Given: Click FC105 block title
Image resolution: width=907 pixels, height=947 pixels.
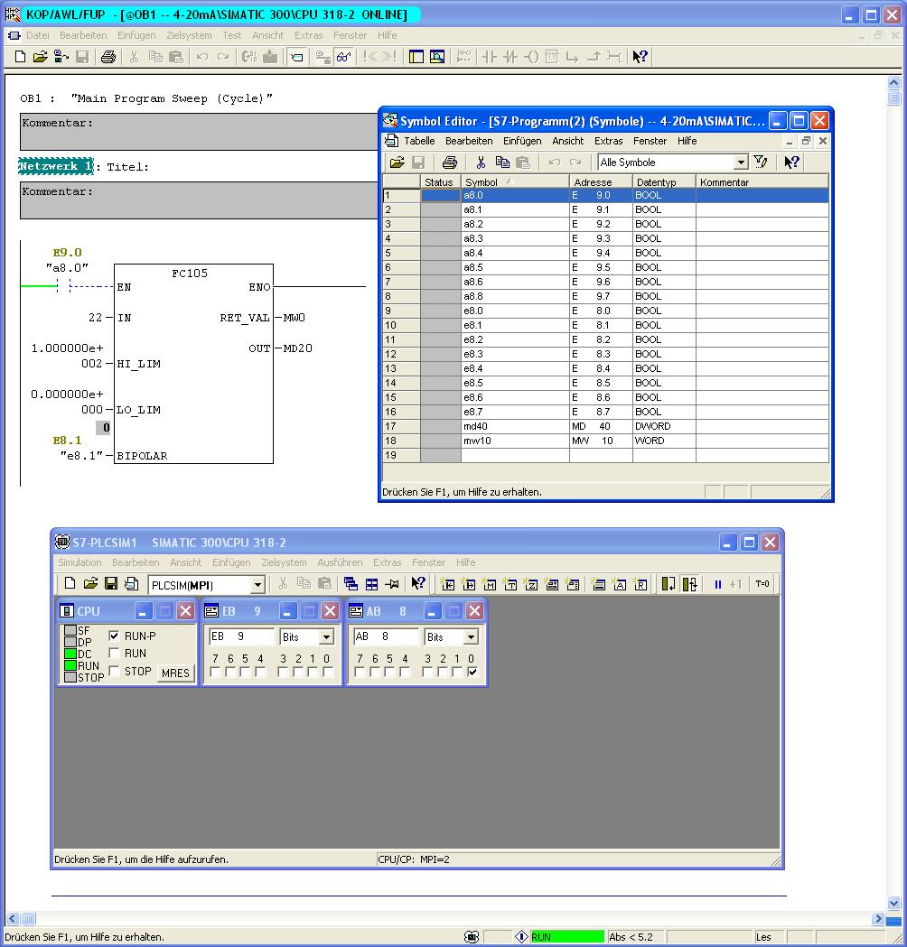Looking at the screenshot, I should (190, 274).
